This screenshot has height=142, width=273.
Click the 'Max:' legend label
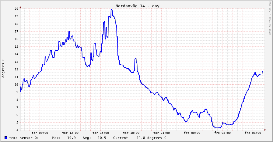[56, 138]
